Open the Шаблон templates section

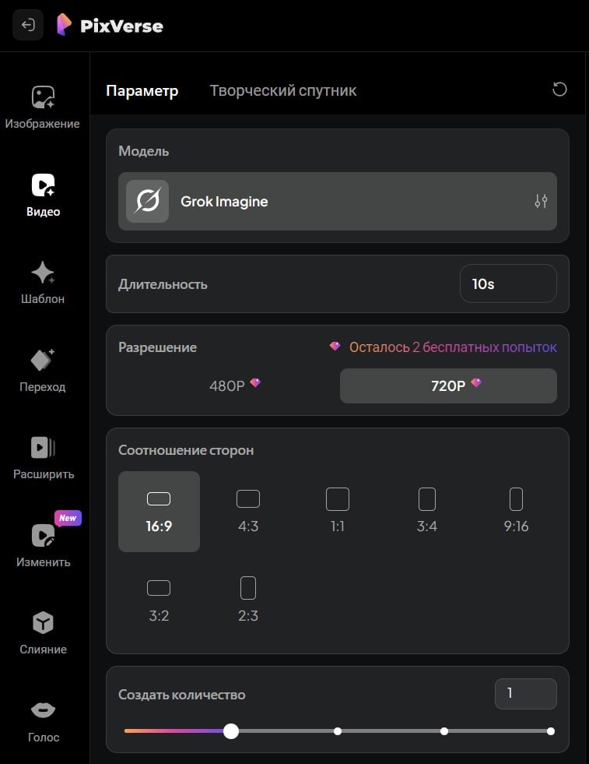[x=43, y=282]
